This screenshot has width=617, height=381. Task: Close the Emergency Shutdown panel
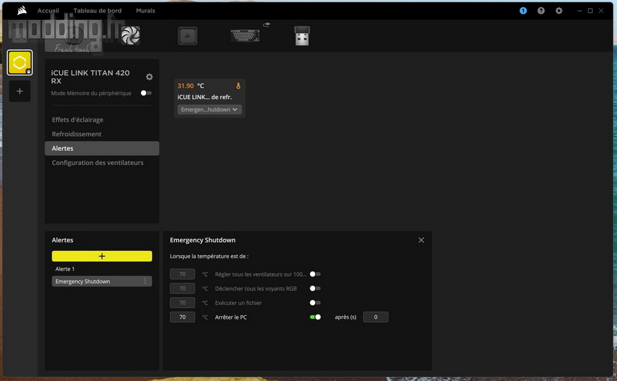point(421,240)
